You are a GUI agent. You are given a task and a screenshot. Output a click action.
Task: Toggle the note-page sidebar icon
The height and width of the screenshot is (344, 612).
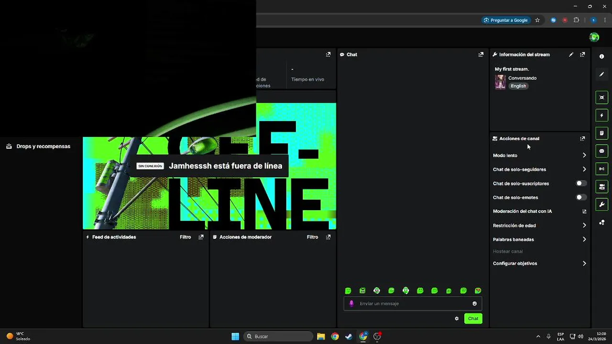tap(601, 133)
